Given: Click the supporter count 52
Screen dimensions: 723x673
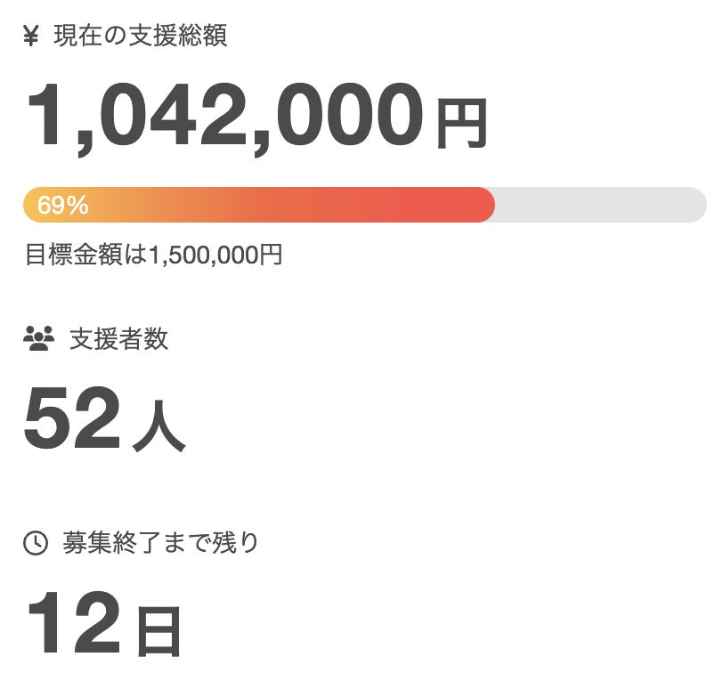Looking at the screenshot, I should [x=71, y=420].
